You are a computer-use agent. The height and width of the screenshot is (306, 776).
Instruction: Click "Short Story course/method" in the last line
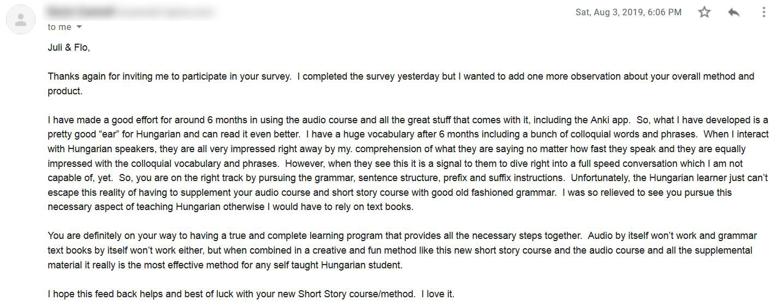click(x=356, y=294)
